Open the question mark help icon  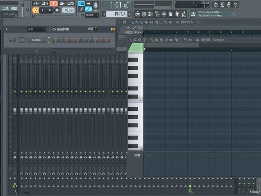[x=235, y=5]
